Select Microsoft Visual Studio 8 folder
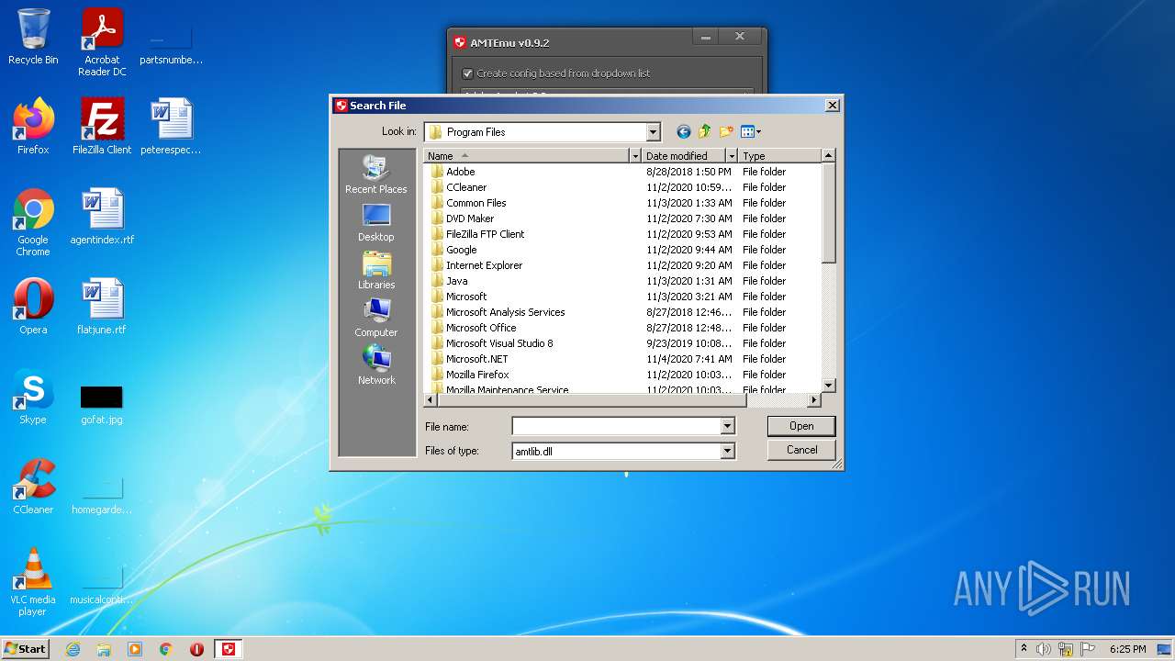The width and height of the screenshot is (1175, 661). (x=492, y=343)
